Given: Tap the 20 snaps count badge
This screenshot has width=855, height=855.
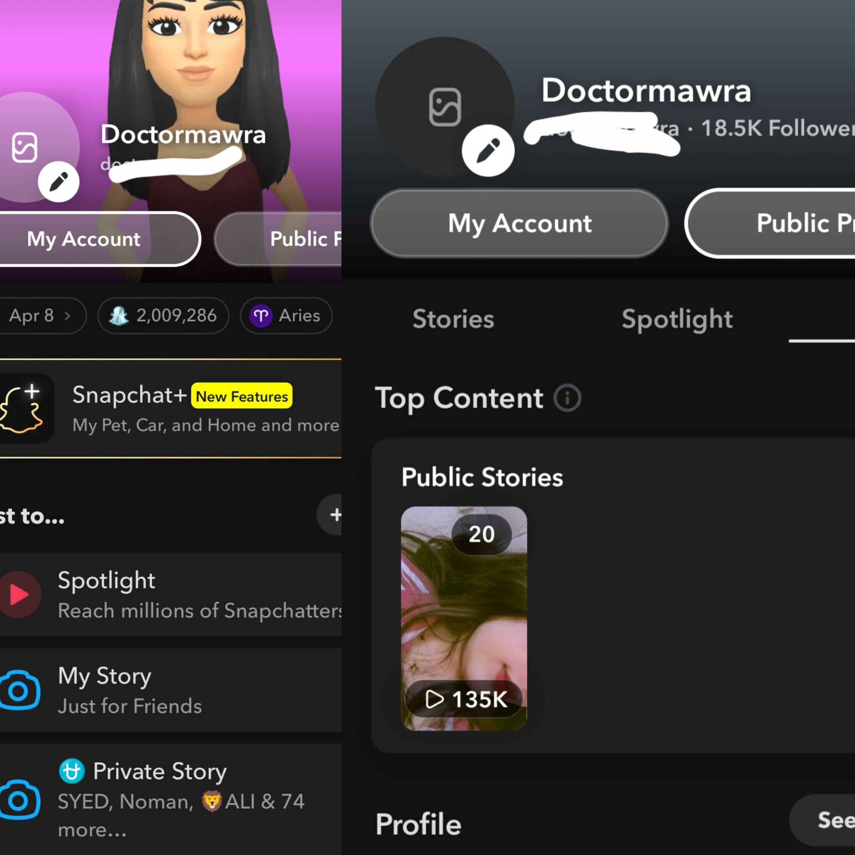Looking at the screenshot, I should click(481, 534).
